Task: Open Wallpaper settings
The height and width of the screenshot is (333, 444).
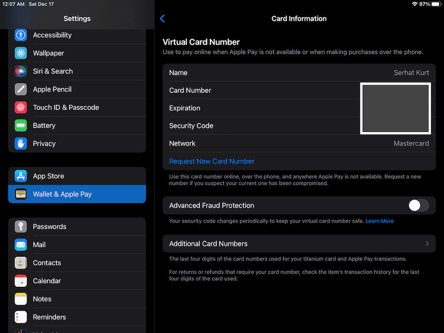Action: pos(77,53)
